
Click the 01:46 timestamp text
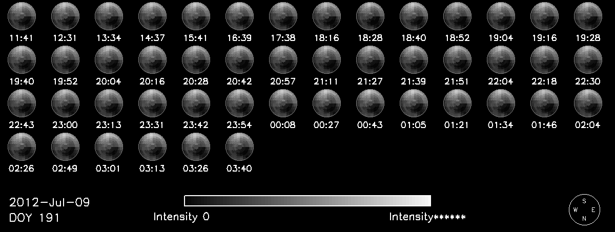point(544,124)
